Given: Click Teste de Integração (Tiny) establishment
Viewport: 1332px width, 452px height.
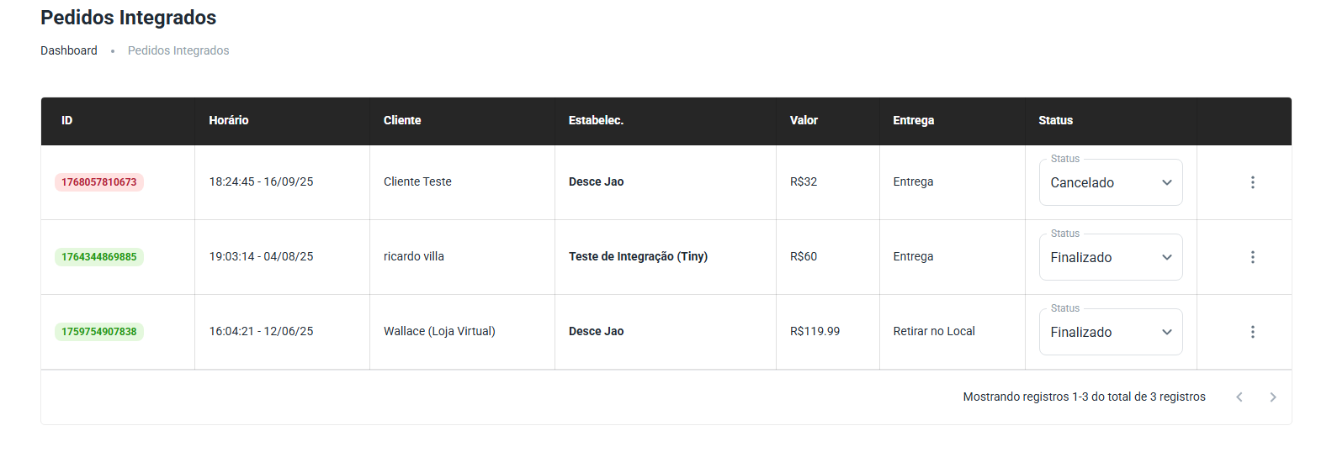Looking at the screenshot, I should click(638, 256).
